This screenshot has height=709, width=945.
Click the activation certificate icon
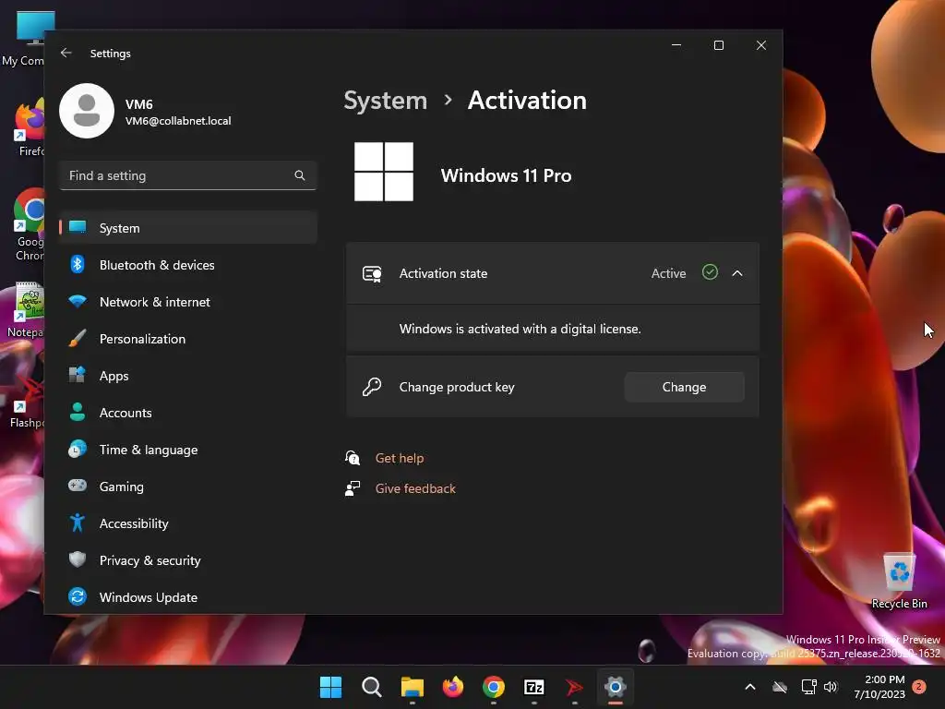[372, 273]
